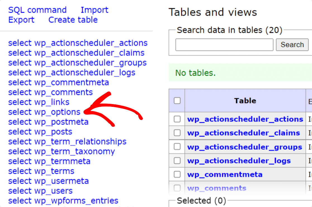Click the 'Tables and views' heading
This screenshot has width=312, height=207.
click(x=213, y=12)
